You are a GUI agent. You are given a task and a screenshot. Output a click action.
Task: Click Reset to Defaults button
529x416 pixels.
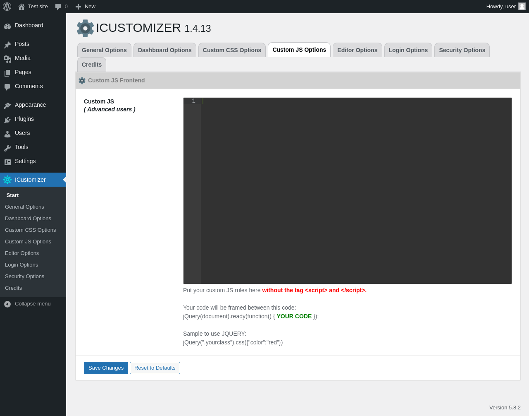point(155,368)
